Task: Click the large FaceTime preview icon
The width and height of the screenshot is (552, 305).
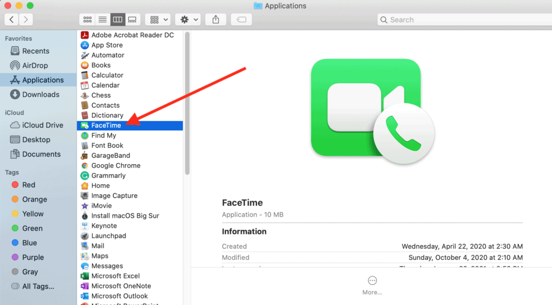Action: 366,108
